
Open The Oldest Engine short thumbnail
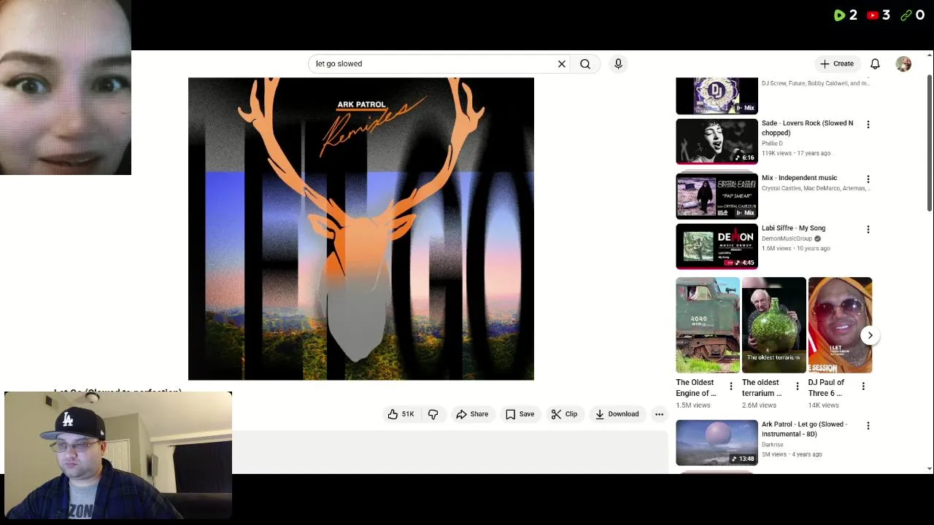pos(708,325)
